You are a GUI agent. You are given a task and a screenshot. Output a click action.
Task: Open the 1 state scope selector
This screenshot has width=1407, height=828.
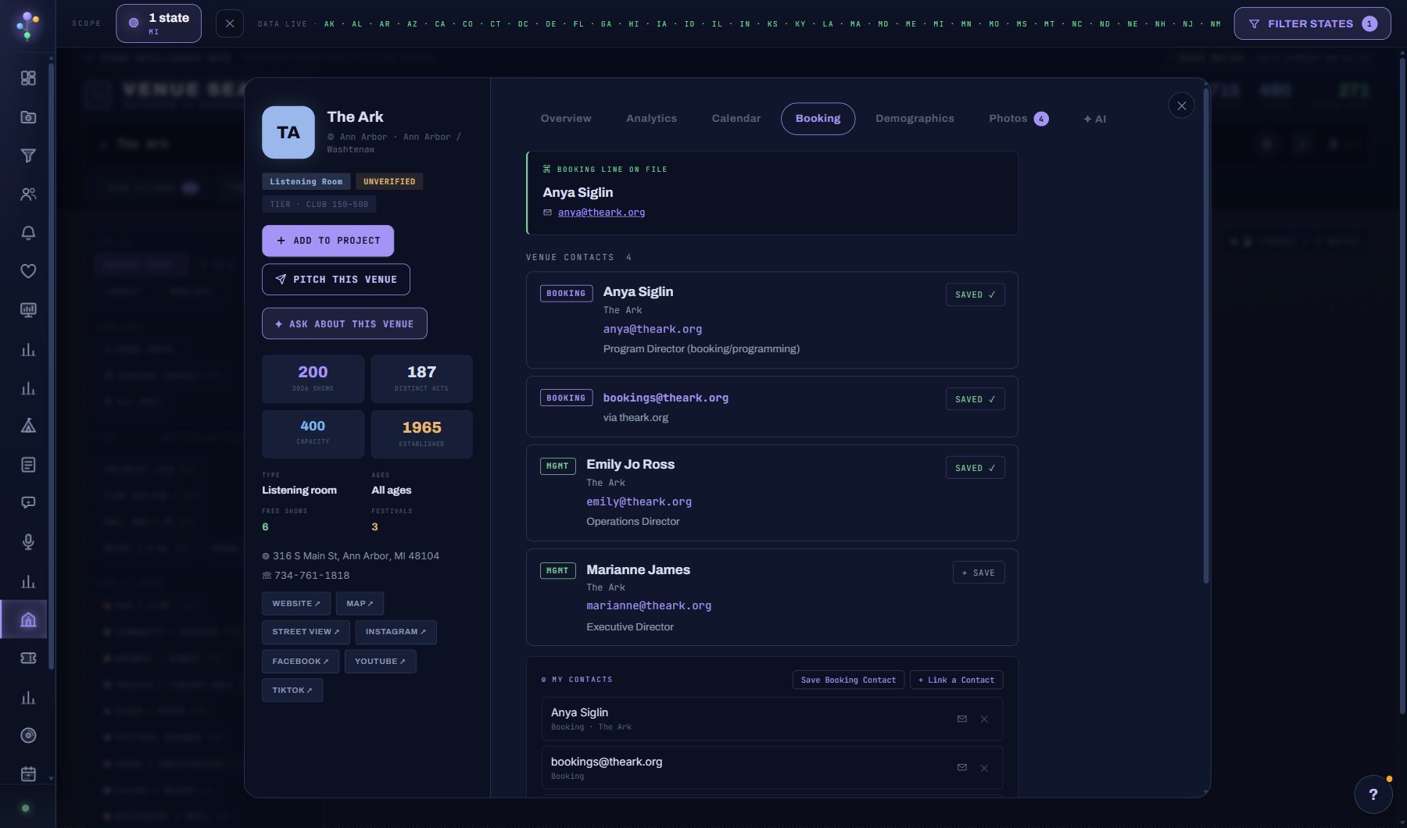point(159,23)
